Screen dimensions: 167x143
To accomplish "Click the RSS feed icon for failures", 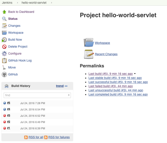I will point(46,137).
